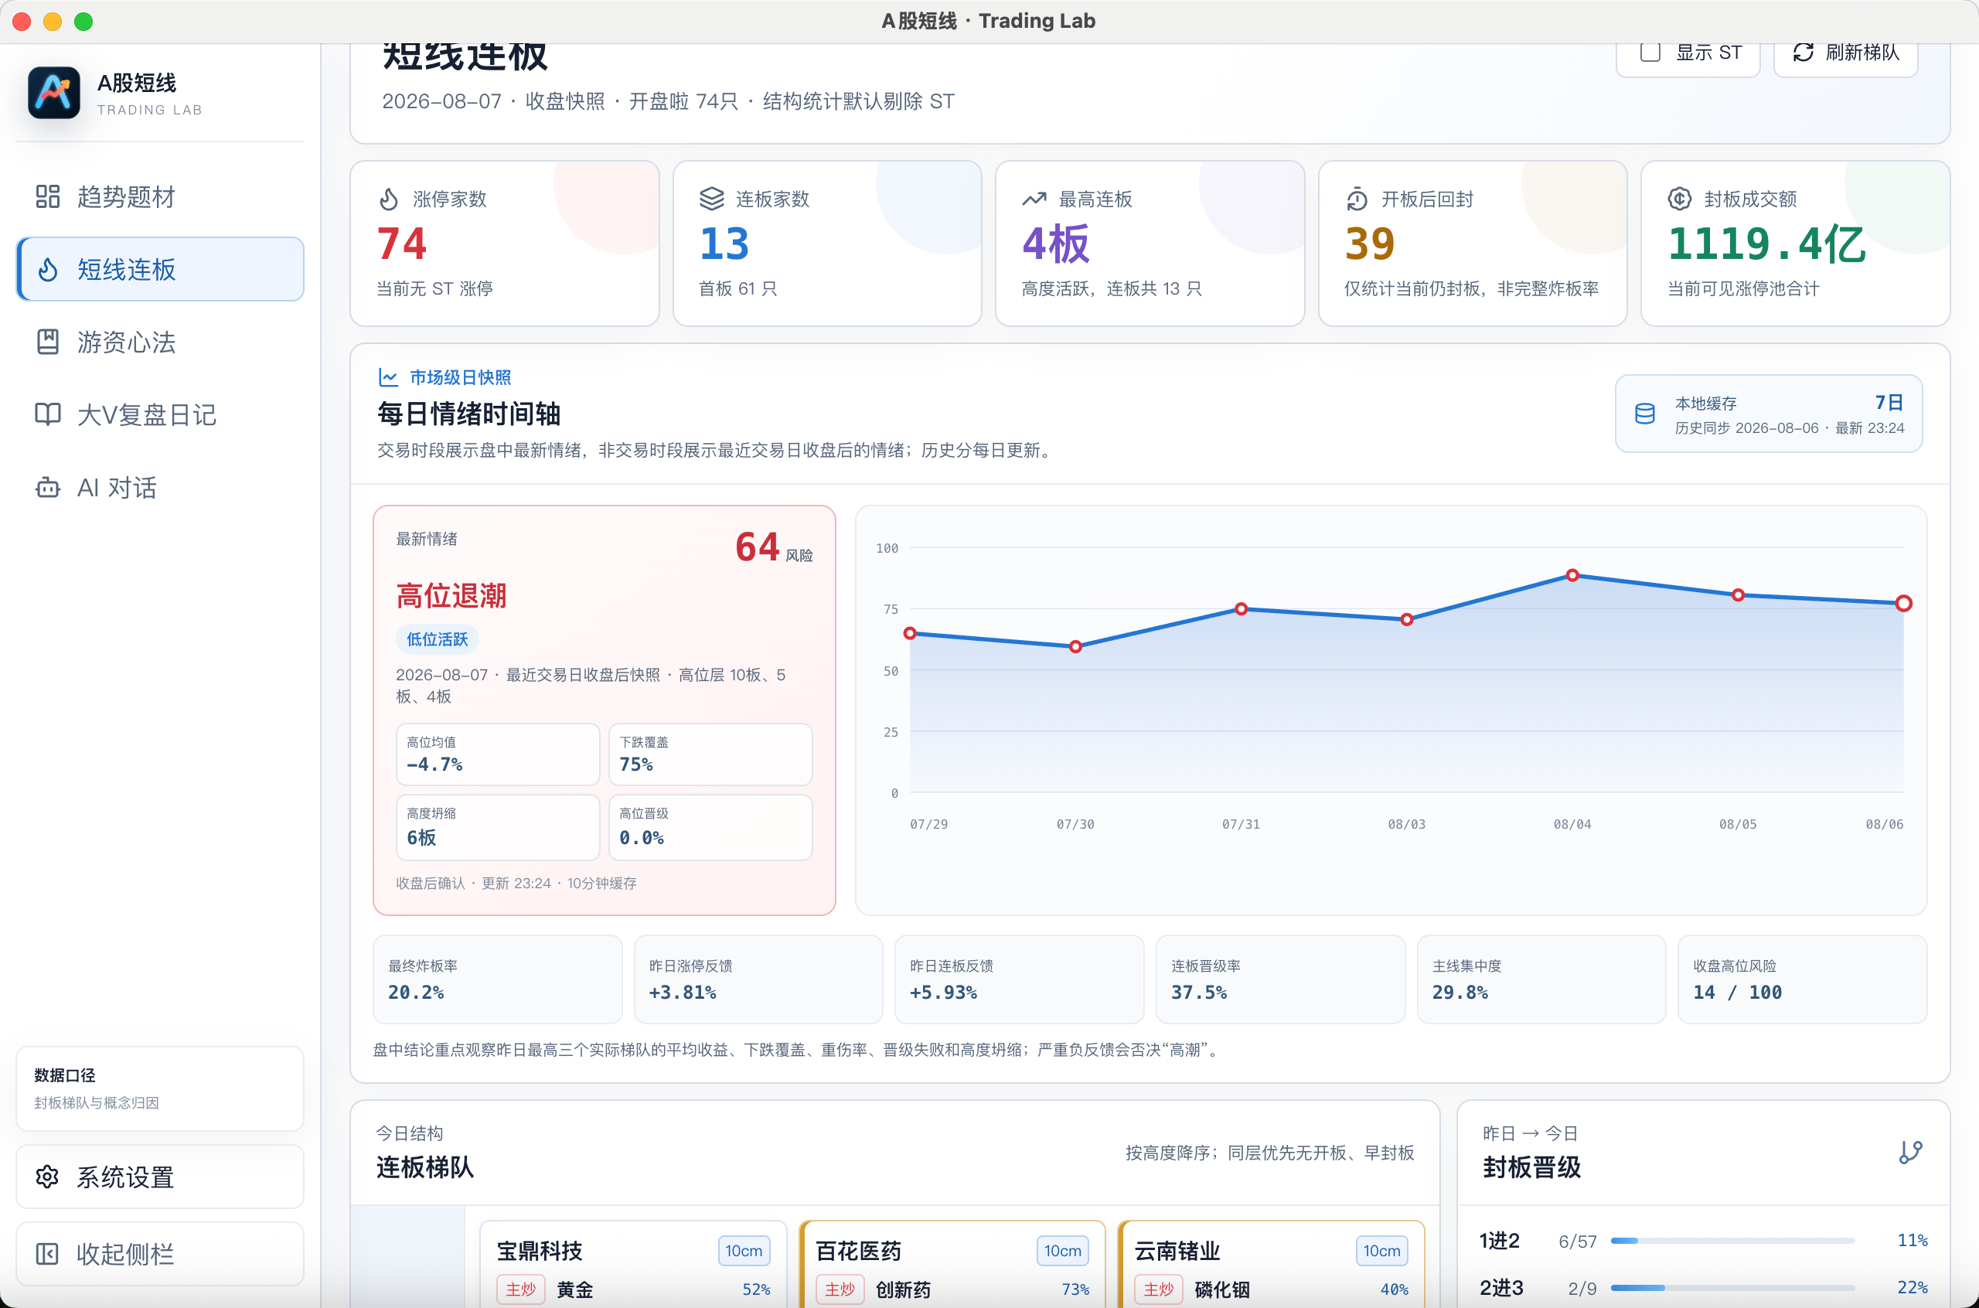Click the gear icon for 系统设置
The image size is (1979, 1308).
(47, 1177)
